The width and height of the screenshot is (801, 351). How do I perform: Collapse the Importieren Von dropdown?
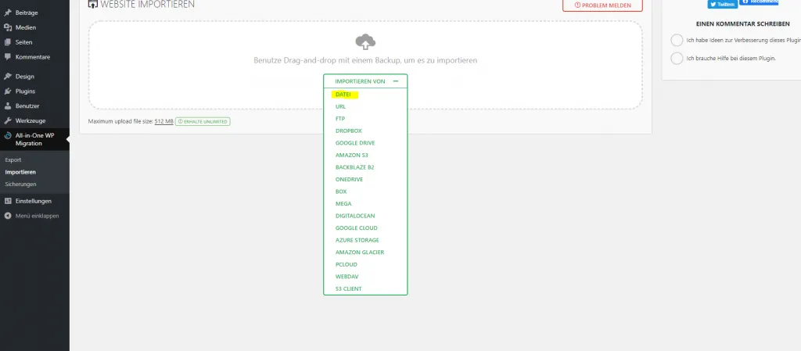point(396,81)
